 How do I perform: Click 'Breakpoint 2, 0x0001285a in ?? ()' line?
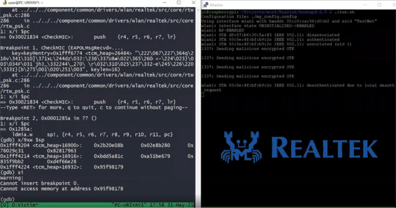(x=48, y=118)
